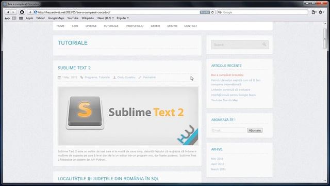Click the ARHIVE sidebar heading
The image size is (330, 186).
217,149
